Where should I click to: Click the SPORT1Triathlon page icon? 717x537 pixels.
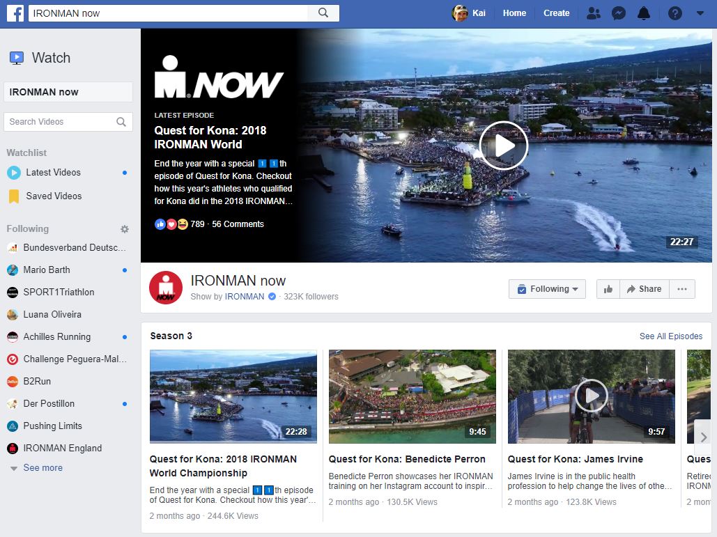[13, 293]
